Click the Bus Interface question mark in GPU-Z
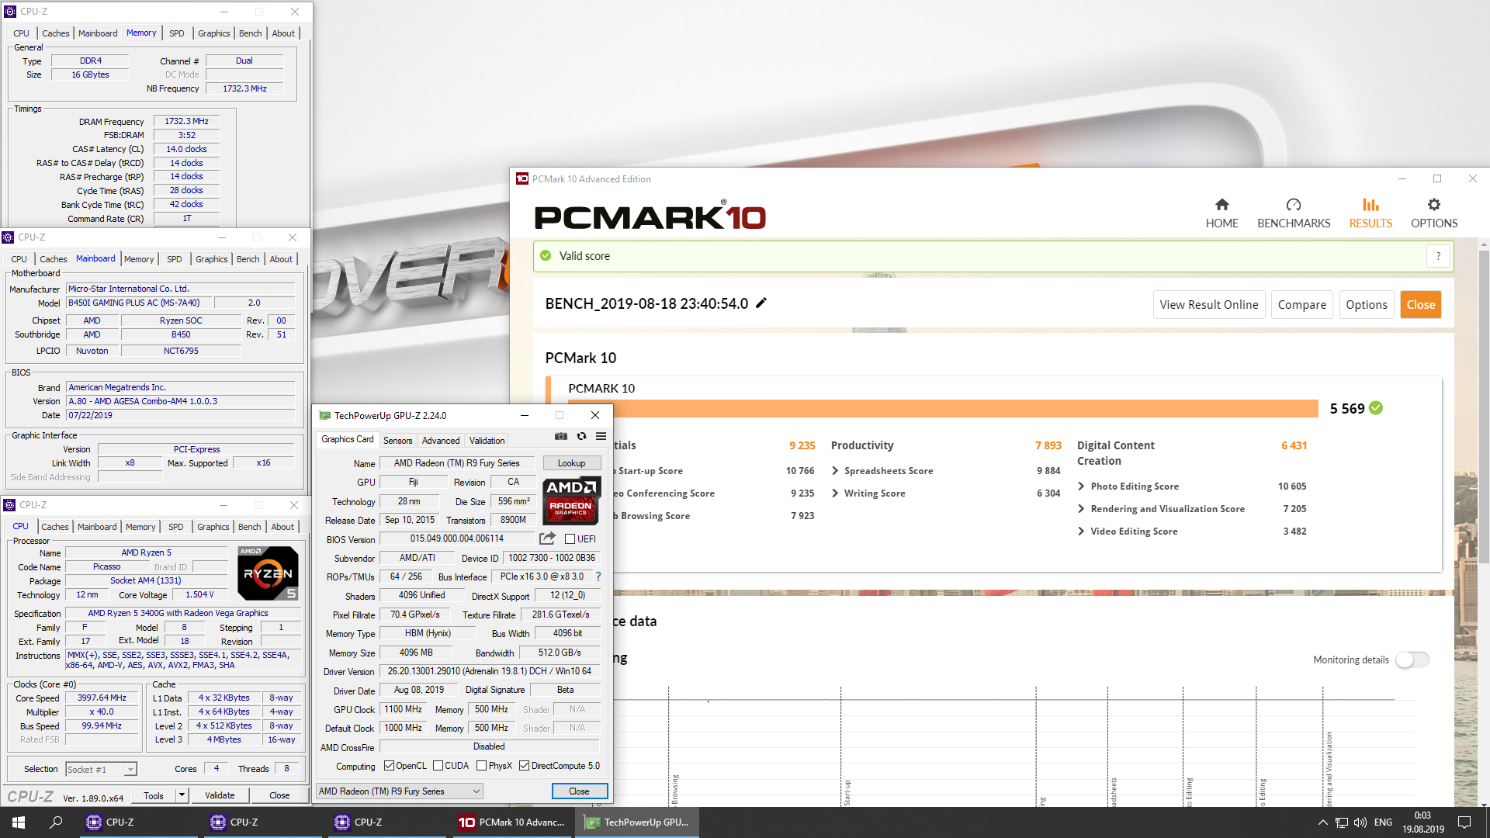Viewport: 1490px width, 838px height. [598, 577]
